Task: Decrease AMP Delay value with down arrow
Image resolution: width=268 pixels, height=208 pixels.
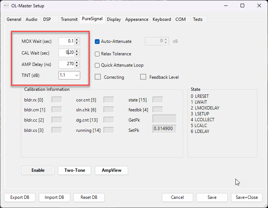Action: [77, 66]
